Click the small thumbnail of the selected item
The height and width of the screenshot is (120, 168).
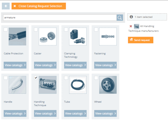(136, 26)
